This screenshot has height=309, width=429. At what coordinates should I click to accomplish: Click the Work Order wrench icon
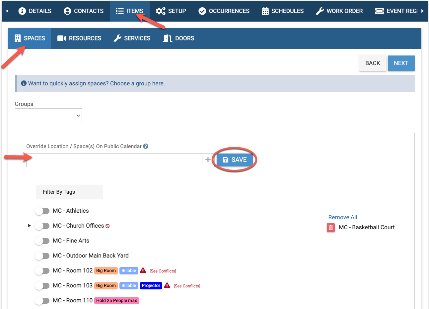point(320,11)
